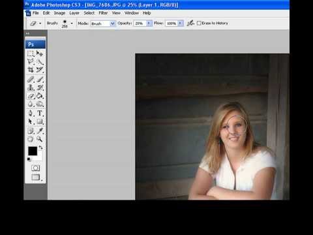This screenshot has height=235, width=313.
Task: Select the Notes tool
Action: [31, 131]
